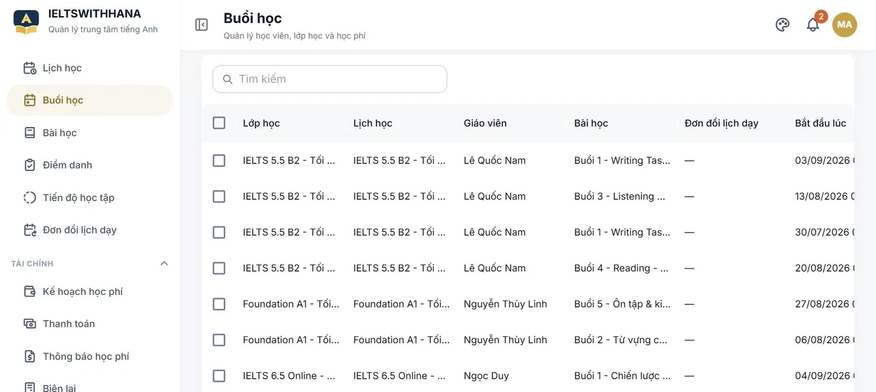This screenshot has height=392, width=876.
Task: Check the row dated 03/09/2026
Action: (x=219, y=160)
